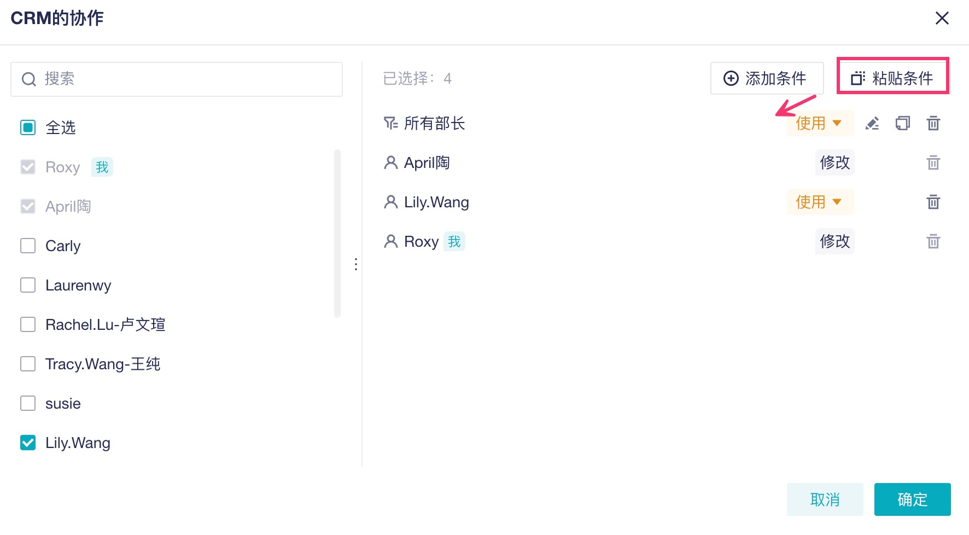Delete Roxy row trash icon
The height and width of the screenshot is (535, 969).
tap(933, 242)
